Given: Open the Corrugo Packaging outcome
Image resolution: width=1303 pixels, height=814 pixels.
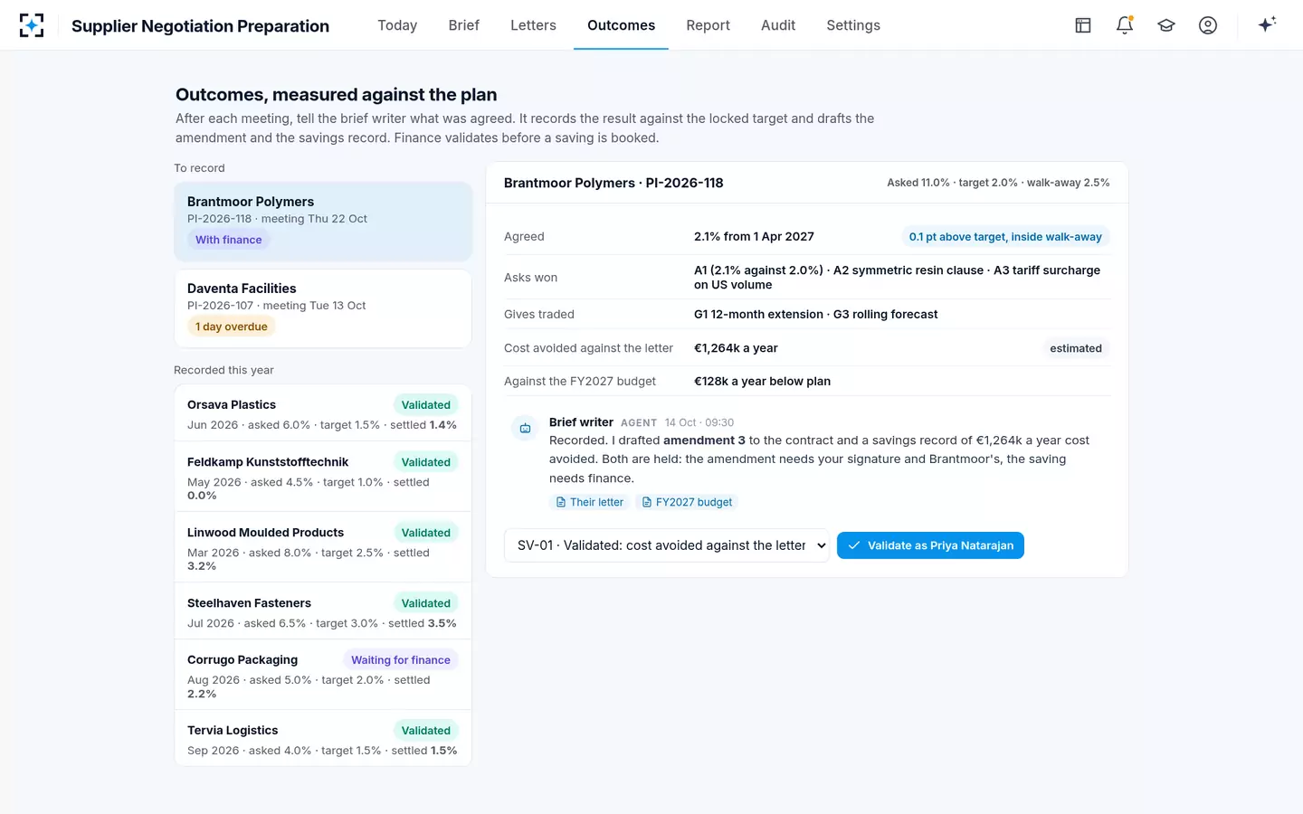Looking at the screenshot, I should (323, 676).
